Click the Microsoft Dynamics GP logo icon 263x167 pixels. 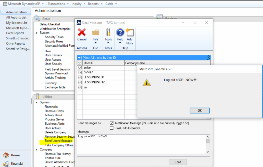pyautogui.click(x=5, y=4)
